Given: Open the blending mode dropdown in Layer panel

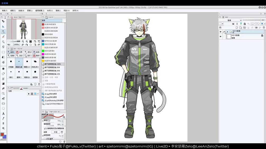Looking at the screenshot, I should click(230, 20).
